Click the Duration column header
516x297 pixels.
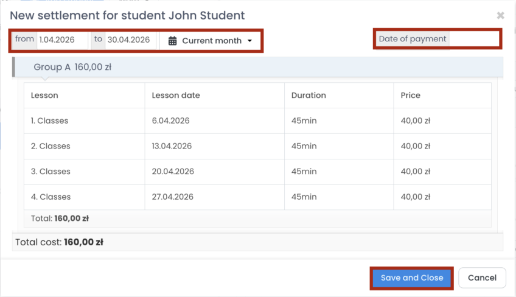pos(309,96)
